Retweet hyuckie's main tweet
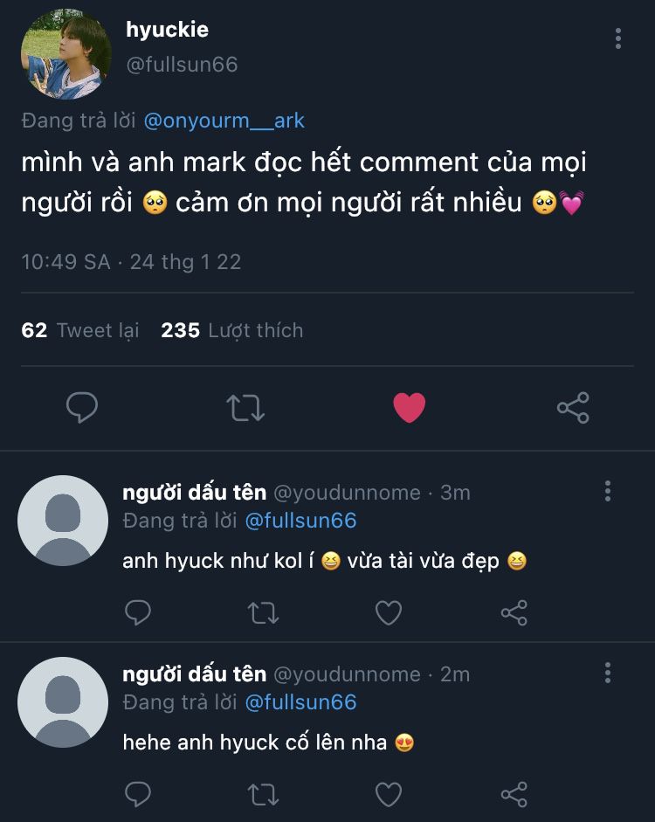Image resolution: width=655 pixels, height=822 pixels. tap(245, 407)
